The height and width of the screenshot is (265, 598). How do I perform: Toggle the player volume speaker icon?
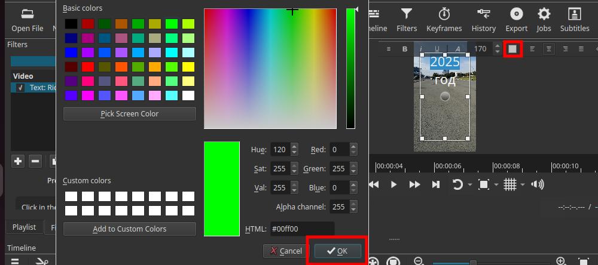tap(538, 184)
